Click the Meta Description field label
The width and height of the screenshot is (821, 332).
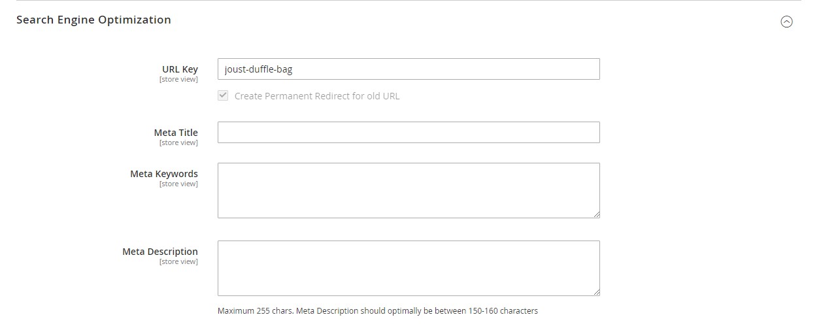coord(160,252)
